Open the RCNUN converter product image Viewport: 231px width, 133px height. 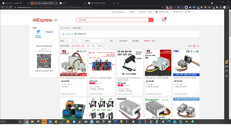(130, 108)
